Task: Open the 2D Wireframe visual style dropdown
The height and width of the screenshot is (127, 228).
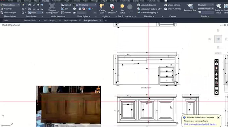Action: coord(84,5)
